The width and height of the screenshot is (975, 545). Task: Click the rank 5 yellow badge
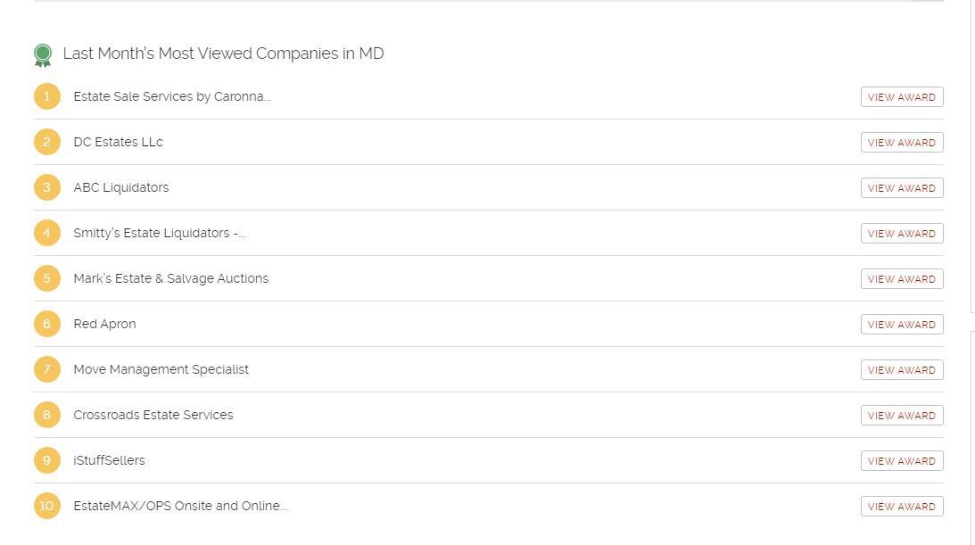(x=47, y=278)
